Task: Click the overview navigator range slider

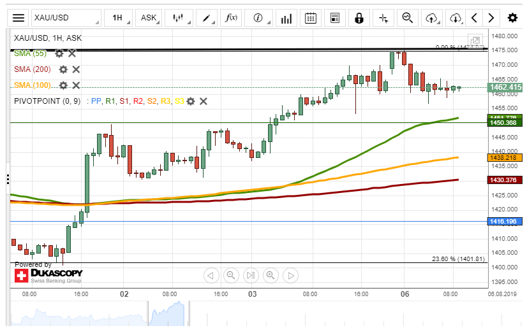Action: [x=166, y=313]
